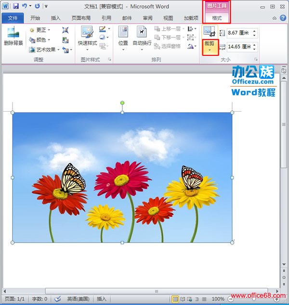This screenshot has width=289, height=305.
Task: Open the Page Layout (页面布局) tab
Action: (x=80, y=18)
